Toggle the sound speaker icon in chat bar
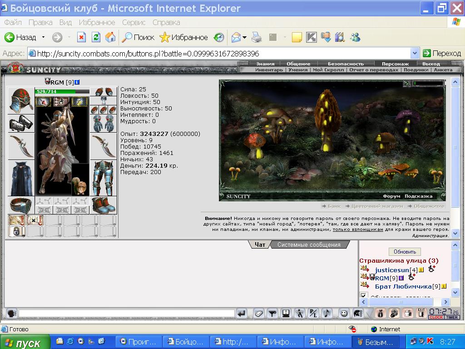The image size is (465, 349). [327, 314]
